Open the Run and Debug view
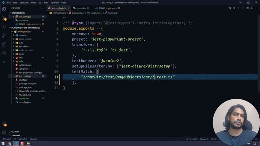260x146 pixels. coord(4,36)
